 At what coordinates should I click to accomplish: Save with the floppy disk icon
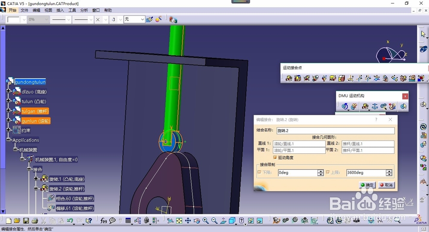click(x=26, y=221)
